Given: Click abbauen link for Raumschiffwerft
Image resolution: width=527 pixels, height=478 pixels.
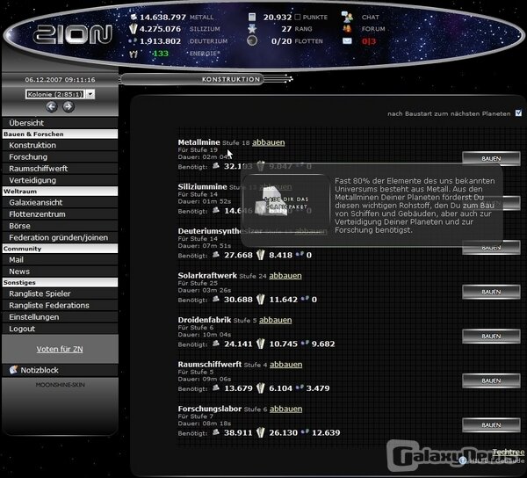Looking at the screenshot, I should tap(286, 365).
